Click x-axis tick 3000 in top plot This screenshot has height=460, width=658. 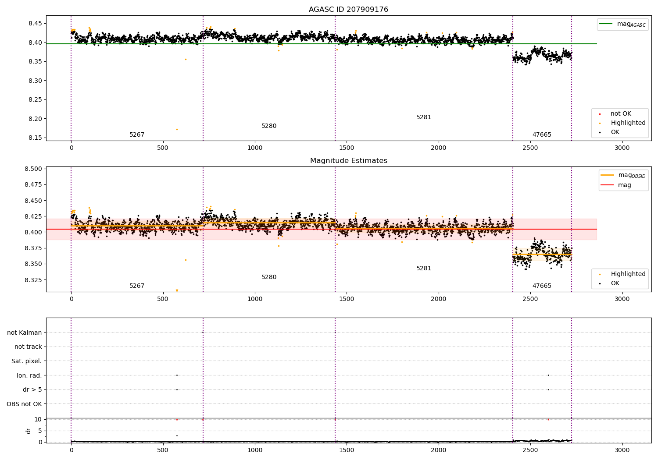click(x=622, y=148)
